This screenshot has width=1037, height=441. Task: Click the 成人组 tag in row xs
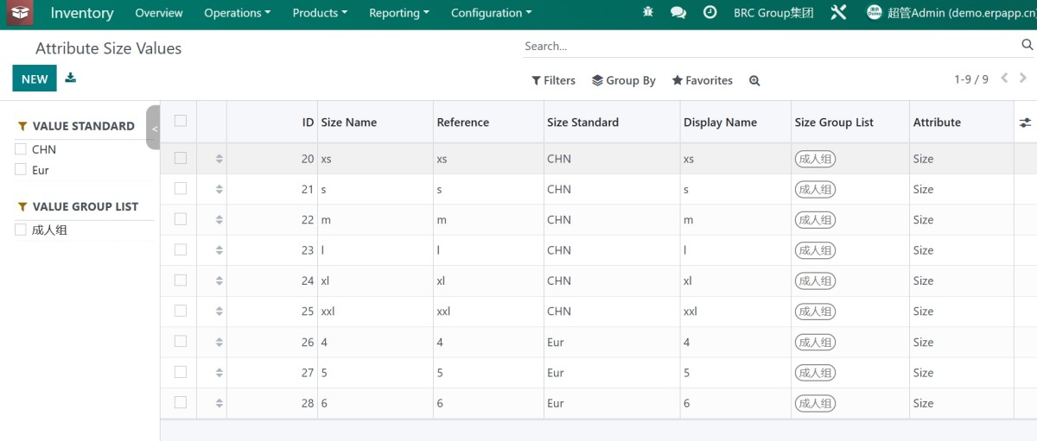[816, 159]
